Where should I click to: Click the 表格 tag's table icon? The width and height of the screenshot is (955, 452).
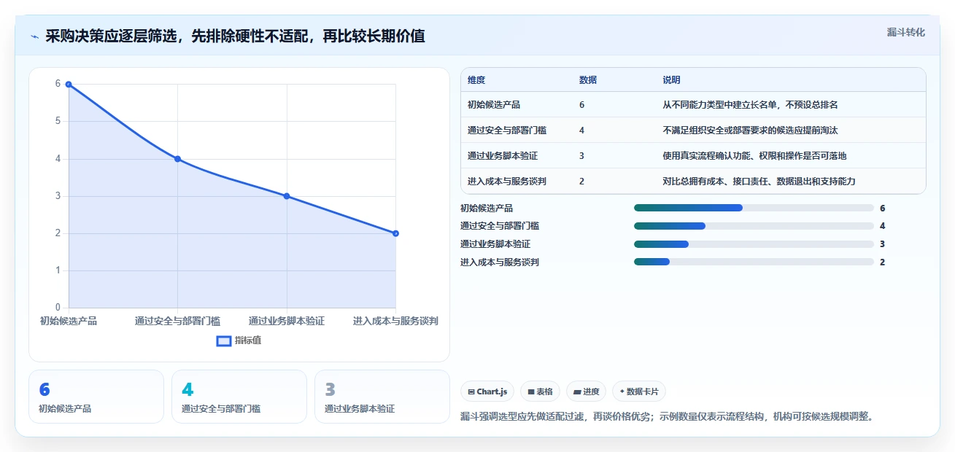[x=531, y=392]
